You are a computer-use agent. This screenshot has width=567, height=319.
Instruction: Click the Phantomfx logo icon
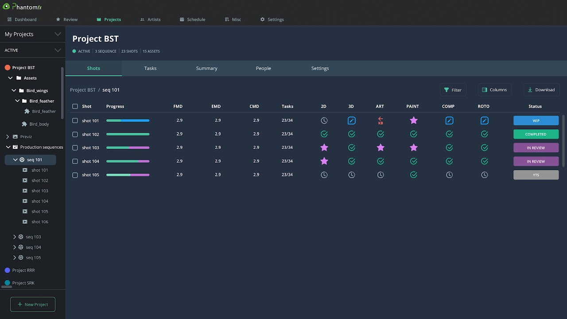click(6, 7)
